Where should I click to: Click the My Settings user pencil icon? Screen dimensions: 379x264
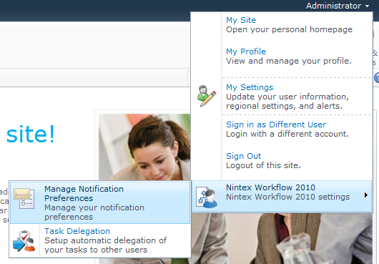coord(207,96)
